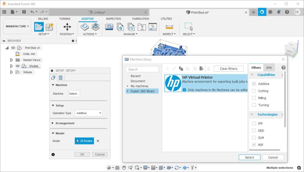Viewport: 304px width, 172px height.
Task: Click the New Setup icon in the ribbon
Action: (39, 27)
